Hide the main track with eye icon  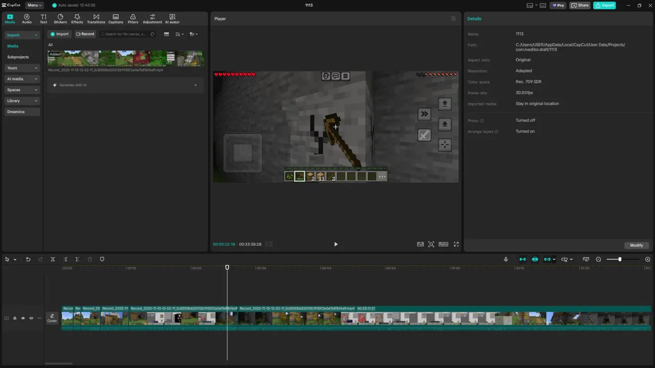[23, 318]
